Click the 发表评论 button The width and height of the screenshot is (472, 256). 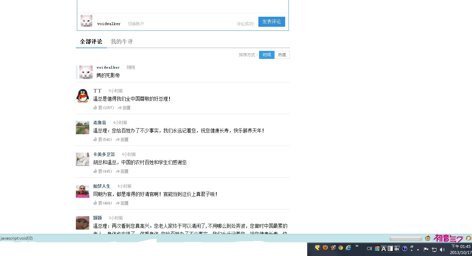(x=271, y=22)
